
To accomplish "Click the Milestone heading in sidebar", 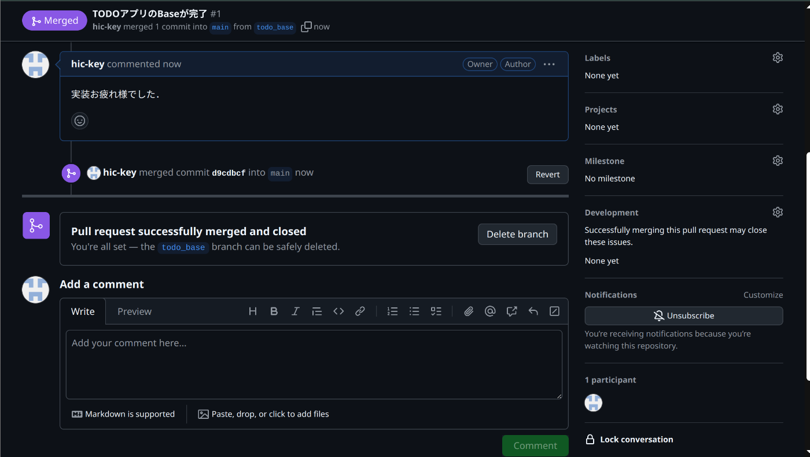I will pos(604,161).
